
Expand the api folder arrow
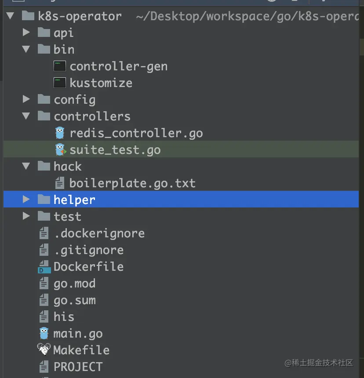coord(26,32)
